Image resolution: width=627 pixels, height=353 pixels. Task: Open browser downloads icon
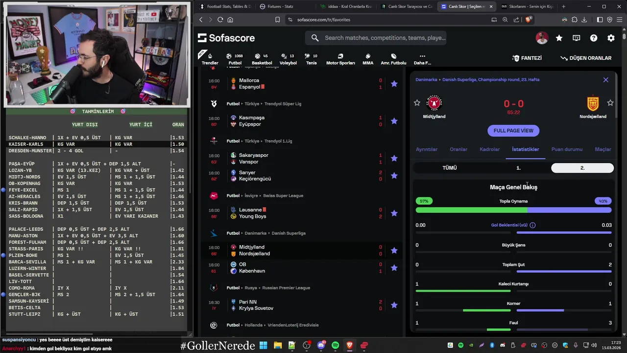click(x=584, y=20)
